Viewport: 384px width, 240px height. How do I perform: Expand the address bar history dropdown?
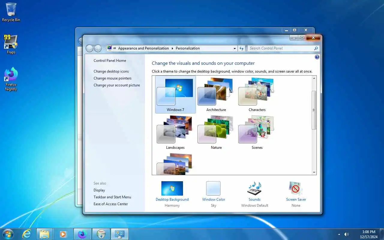click(x=235, y=48)
